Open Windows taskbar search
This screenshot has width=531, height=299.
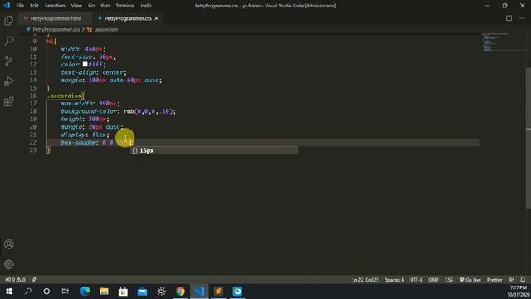28,292
